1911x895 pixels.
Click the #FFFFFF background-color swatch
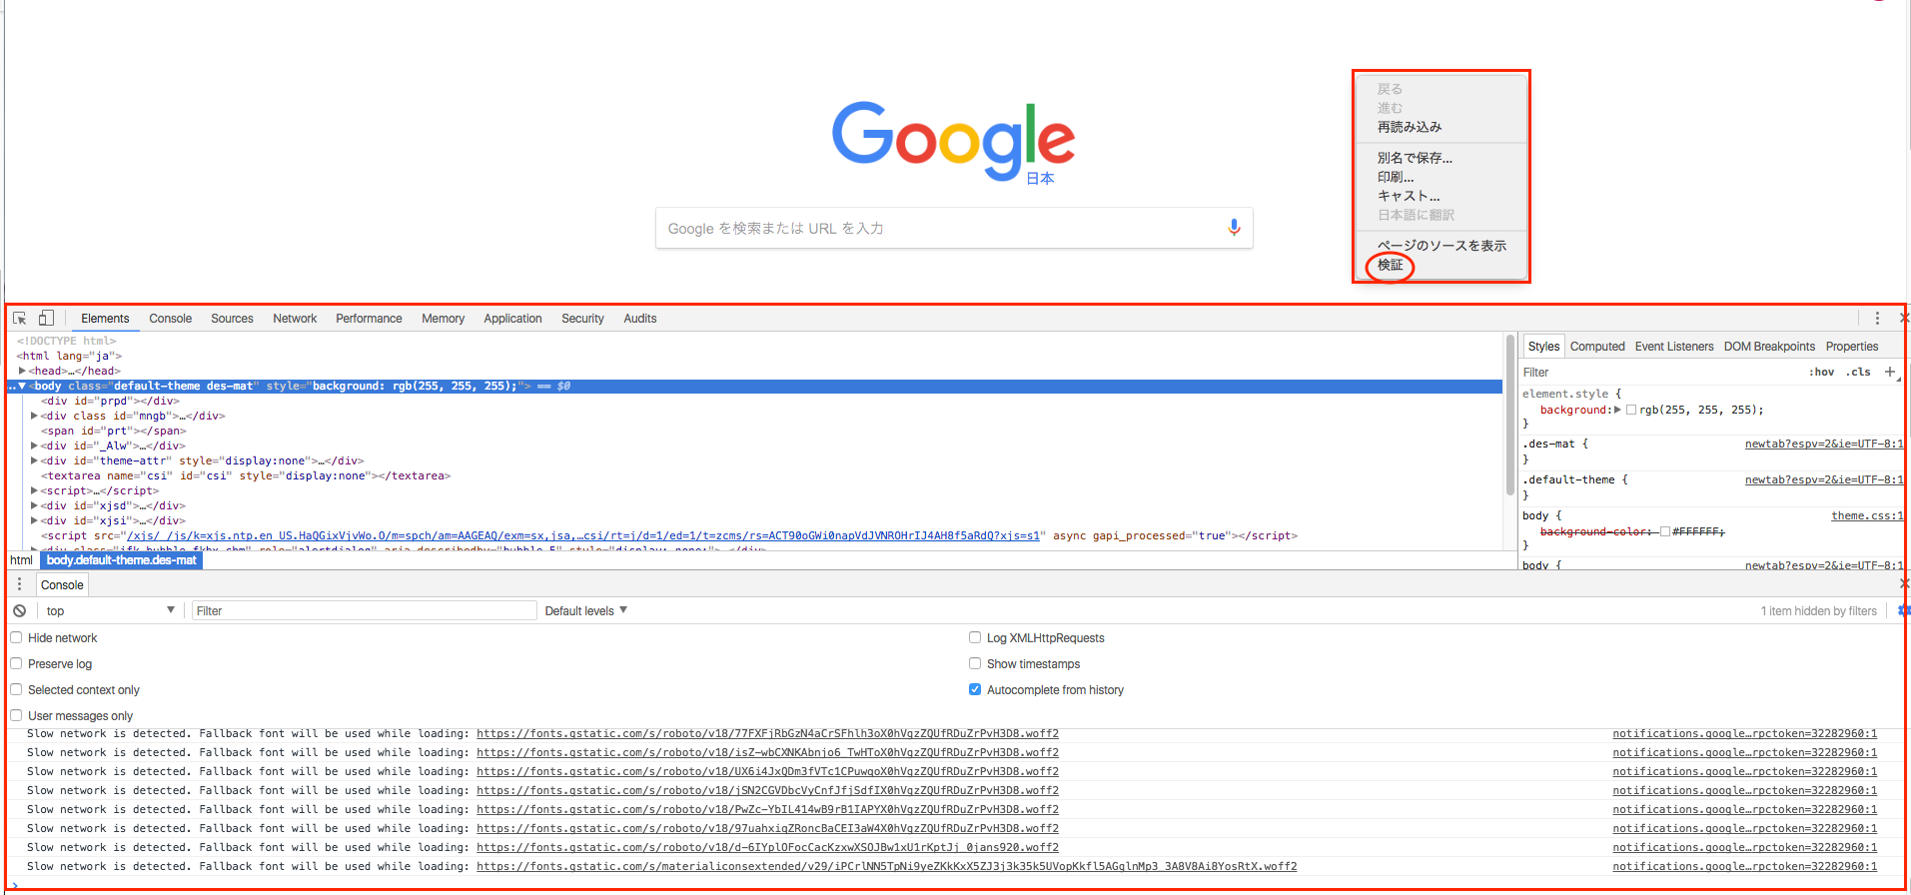(1664, 531)
